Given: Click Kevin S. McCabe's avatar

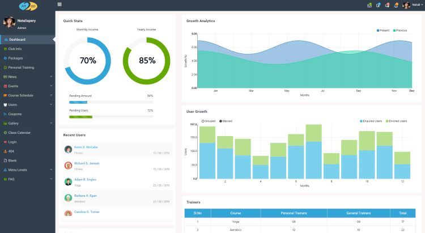Looking at the screenshot, I should click(68, 149).
